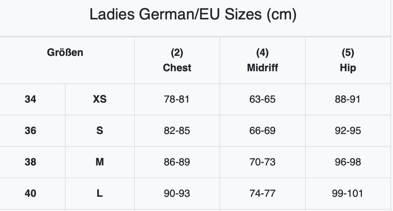Click chest value 82-85

pyautogui.click(x=177, y=131)
